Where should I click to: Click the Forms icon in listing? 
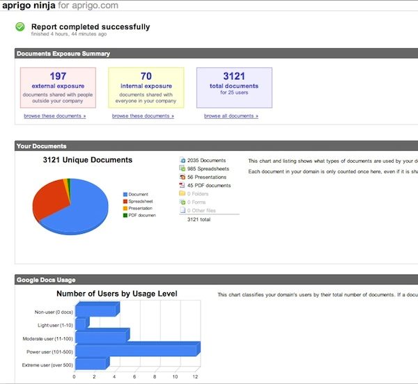[x=183, y=202]
